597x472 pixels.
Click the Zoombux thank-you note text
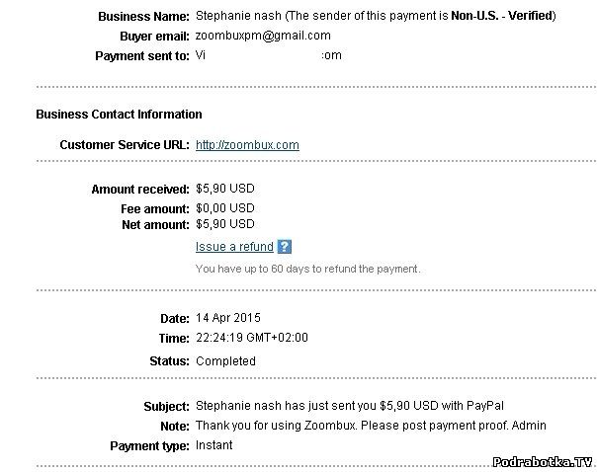[371, 426]
